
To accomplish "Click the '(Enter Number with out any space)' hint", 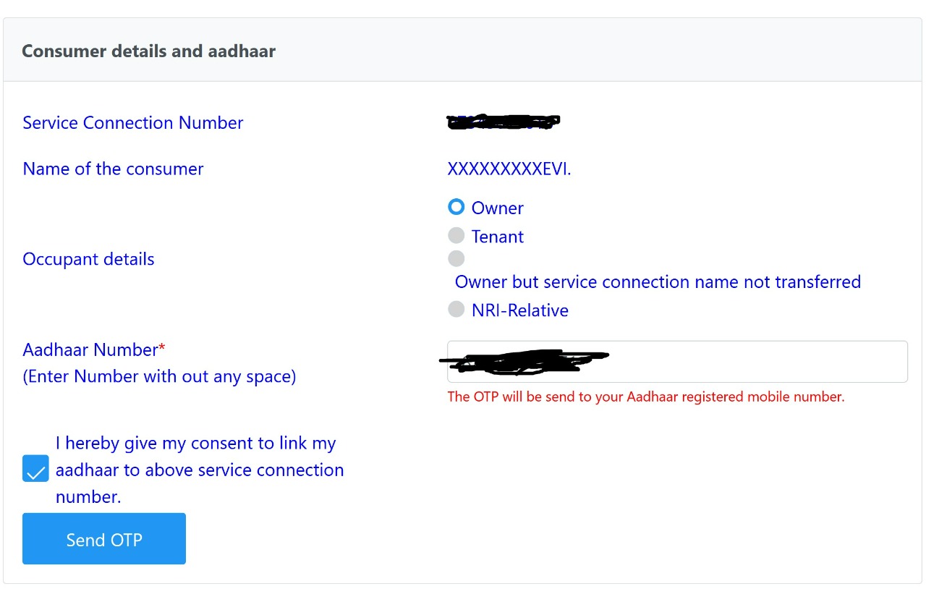I will point(159,377).
